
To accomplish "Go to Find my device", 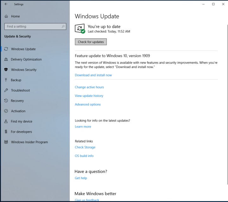I will pyautogui.click(x=22, y=121).
